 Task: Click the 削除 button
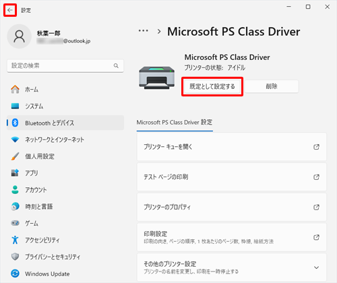[x=272, y=86]
